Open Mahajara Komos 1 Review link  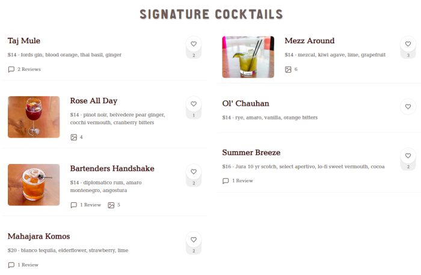[28, 265]
